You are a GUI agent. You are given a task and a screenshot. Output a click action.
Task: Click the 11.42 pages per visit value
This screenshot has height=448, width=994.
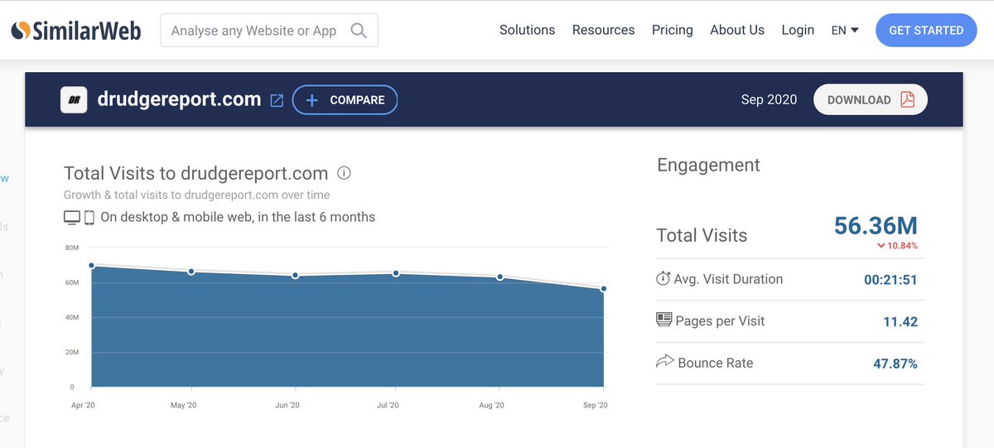coord(900,321)
